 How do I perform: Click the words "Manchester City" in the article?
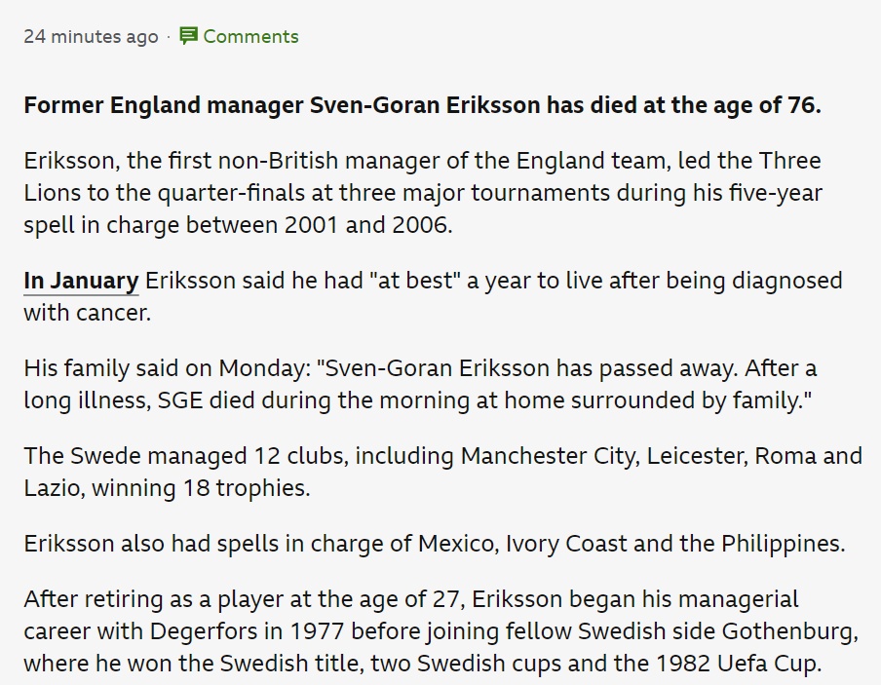(548, 456)
